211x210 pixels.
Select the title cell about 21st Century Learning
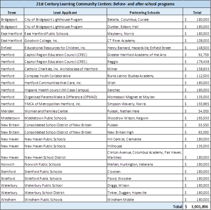pyautogui.click(x=105, y=4)
